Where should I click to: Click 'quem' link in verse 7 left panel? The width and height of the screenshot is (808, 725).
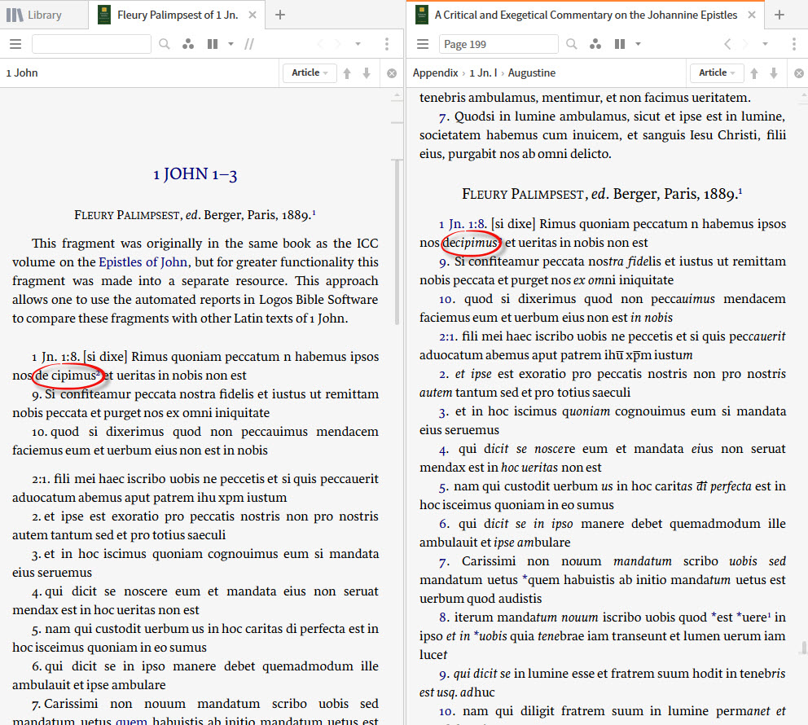coord(131,721)
